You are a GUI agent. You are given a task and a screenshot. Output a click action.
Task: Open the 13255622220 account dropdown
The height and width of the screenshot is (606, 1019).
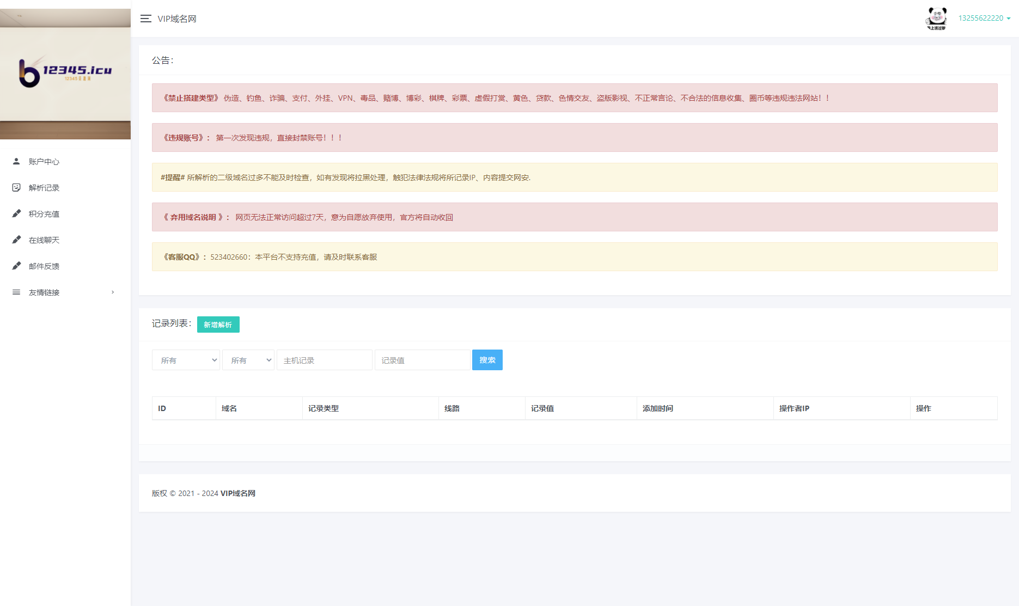tap(984, 18)
